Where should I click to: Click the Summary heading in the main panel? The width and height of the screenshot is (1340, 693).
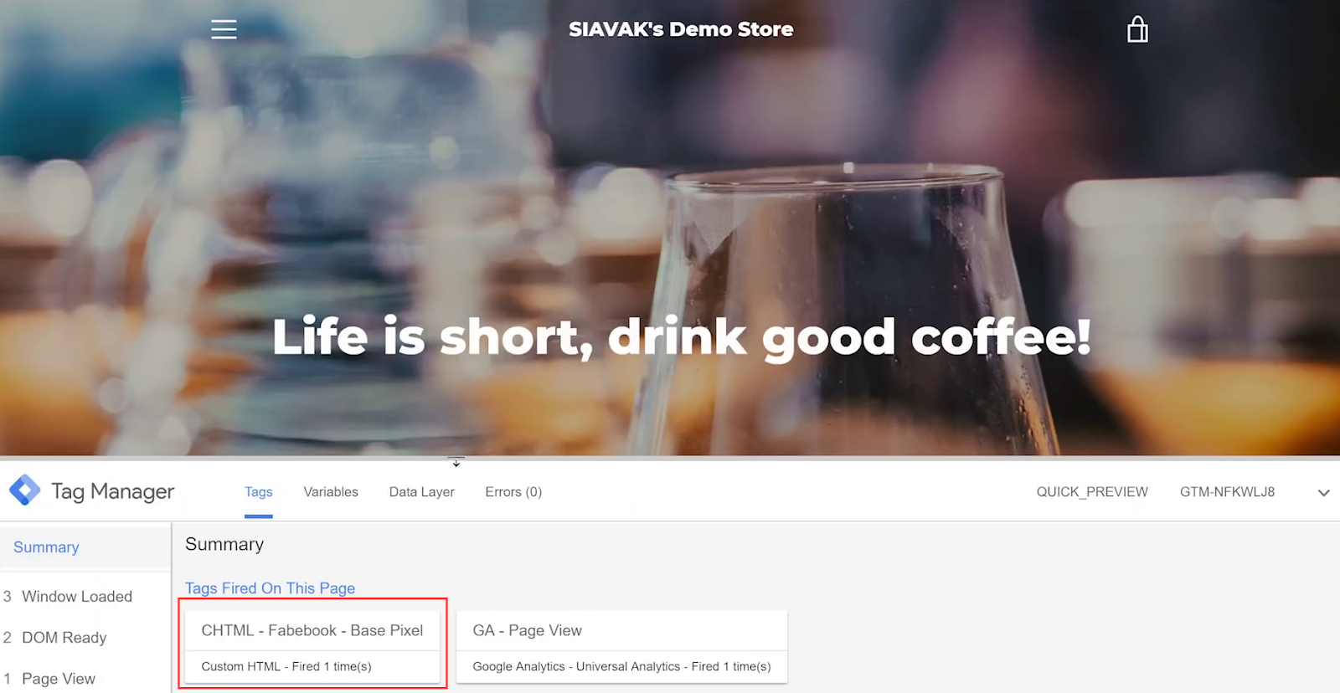tap(224, 544)
